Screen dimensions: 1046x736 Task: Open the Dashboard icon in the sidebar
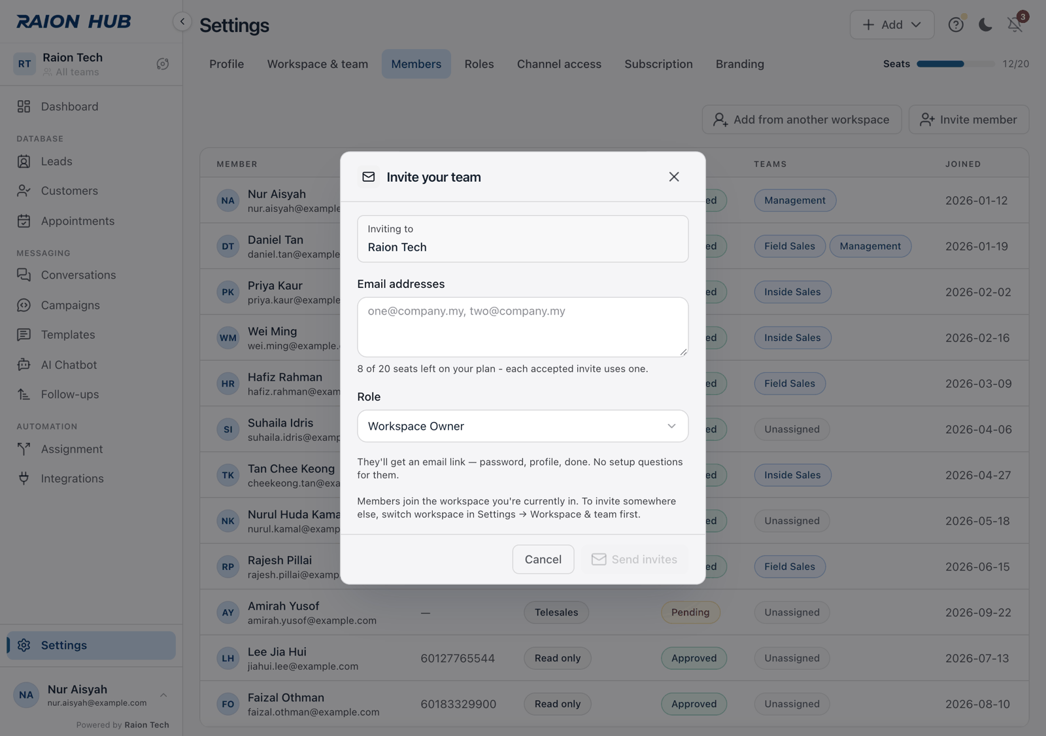tap(24, 107)
